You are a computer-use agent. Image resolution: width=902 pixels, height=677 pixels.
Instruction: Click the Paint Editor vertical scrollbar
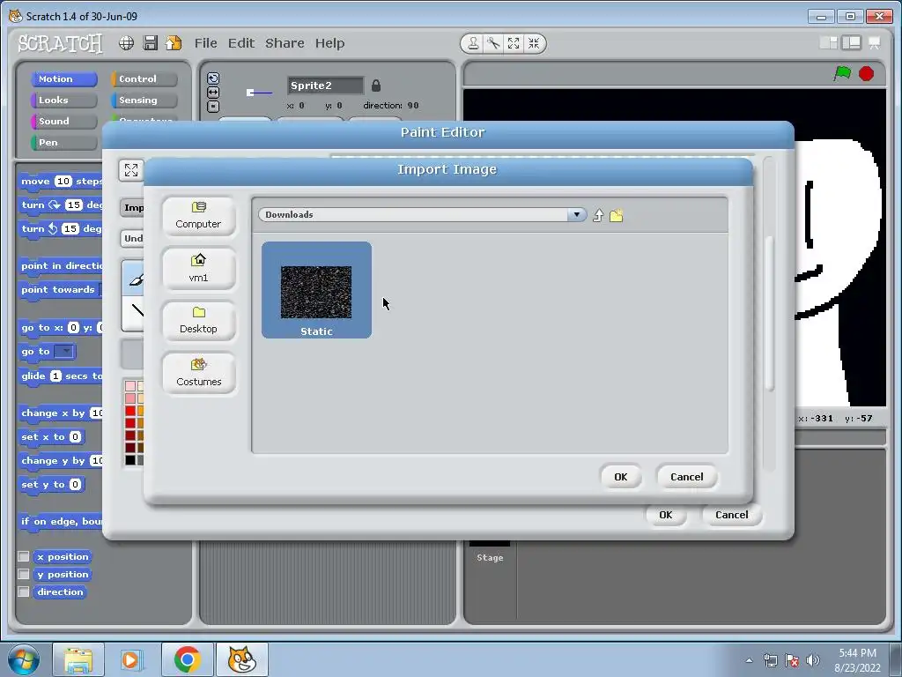pos(769,314)
